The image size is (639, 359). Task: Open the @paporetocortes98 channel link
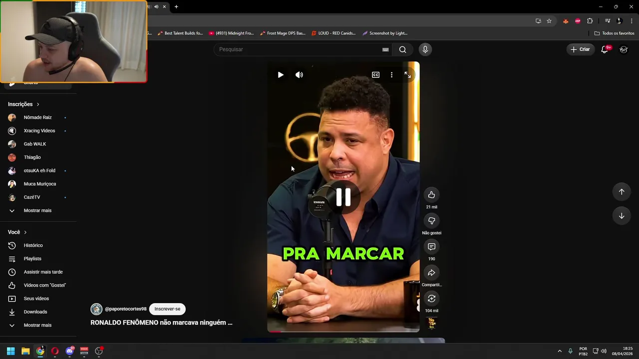(126, 309)
